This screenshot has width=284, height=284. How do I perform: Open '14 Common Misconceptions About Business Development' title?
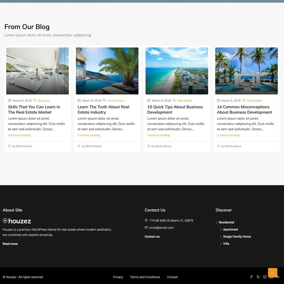point(244,110)
